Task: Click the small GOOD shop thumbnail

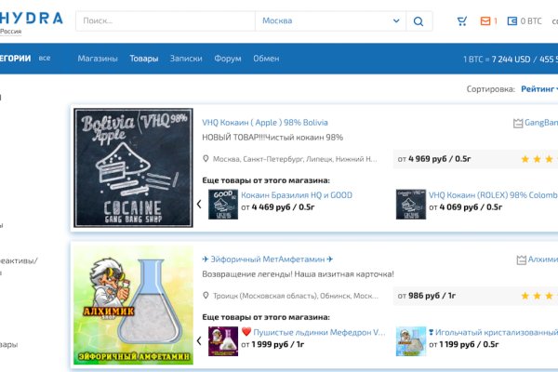Action: tap(223, 202)
